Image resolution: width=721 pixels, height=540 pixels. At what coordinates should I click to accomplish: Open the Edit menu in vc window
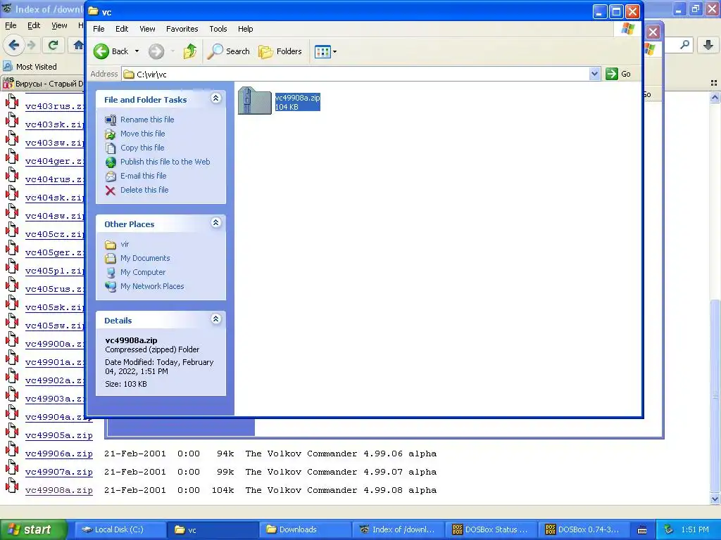coord(122,29)
